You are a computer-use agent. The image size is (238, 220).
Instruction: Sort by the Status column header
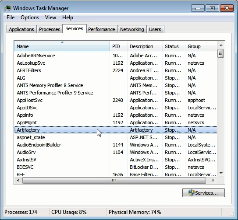click(174, 46)
